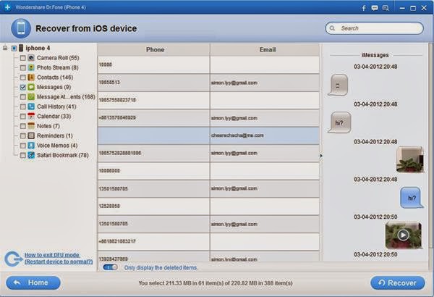This screenshot has height=297, width=434.
Task: Click the Voice Memos category icon
Action: (x=31, y=146)
